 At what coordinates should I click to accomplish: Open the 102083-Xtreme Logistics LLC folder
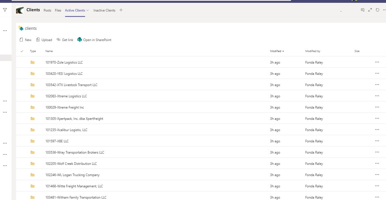tap(66, 96)
